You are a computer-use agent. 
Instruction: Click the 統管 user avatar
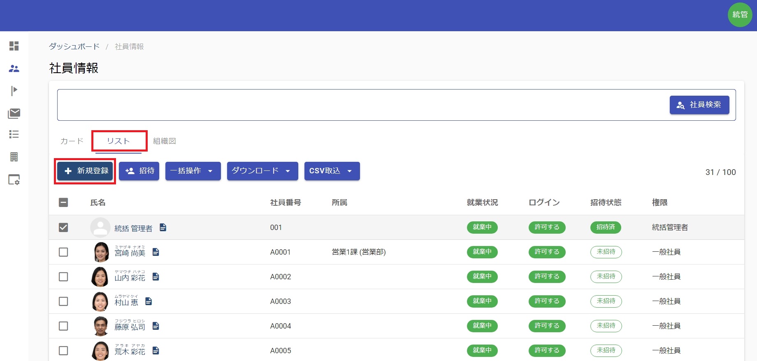740,15
